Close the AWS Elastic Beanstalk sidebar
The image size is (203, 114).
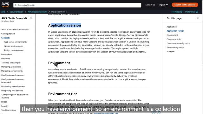(x=30, y=18)
